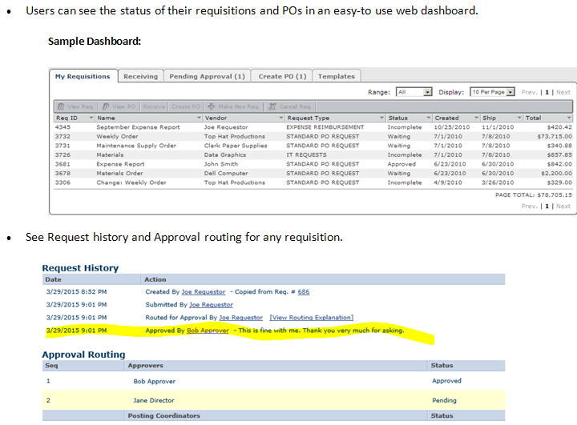Click Next in the top pagination
The height and width of the screenshot is (425, 577).
(563, 92)
